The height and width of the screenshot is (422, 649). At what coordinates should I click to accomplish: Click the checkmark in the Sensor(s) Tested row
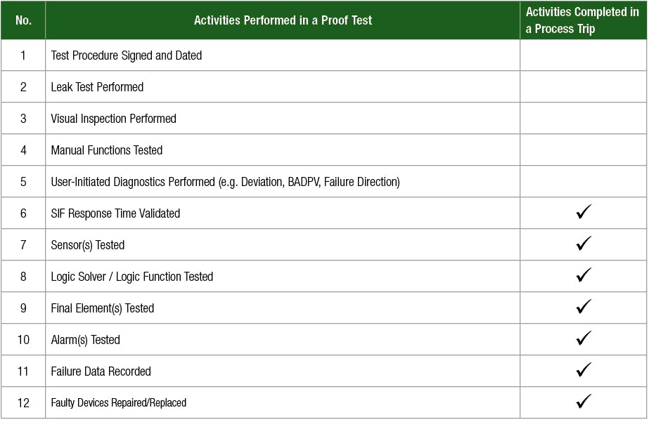click(x=584, y=244)
